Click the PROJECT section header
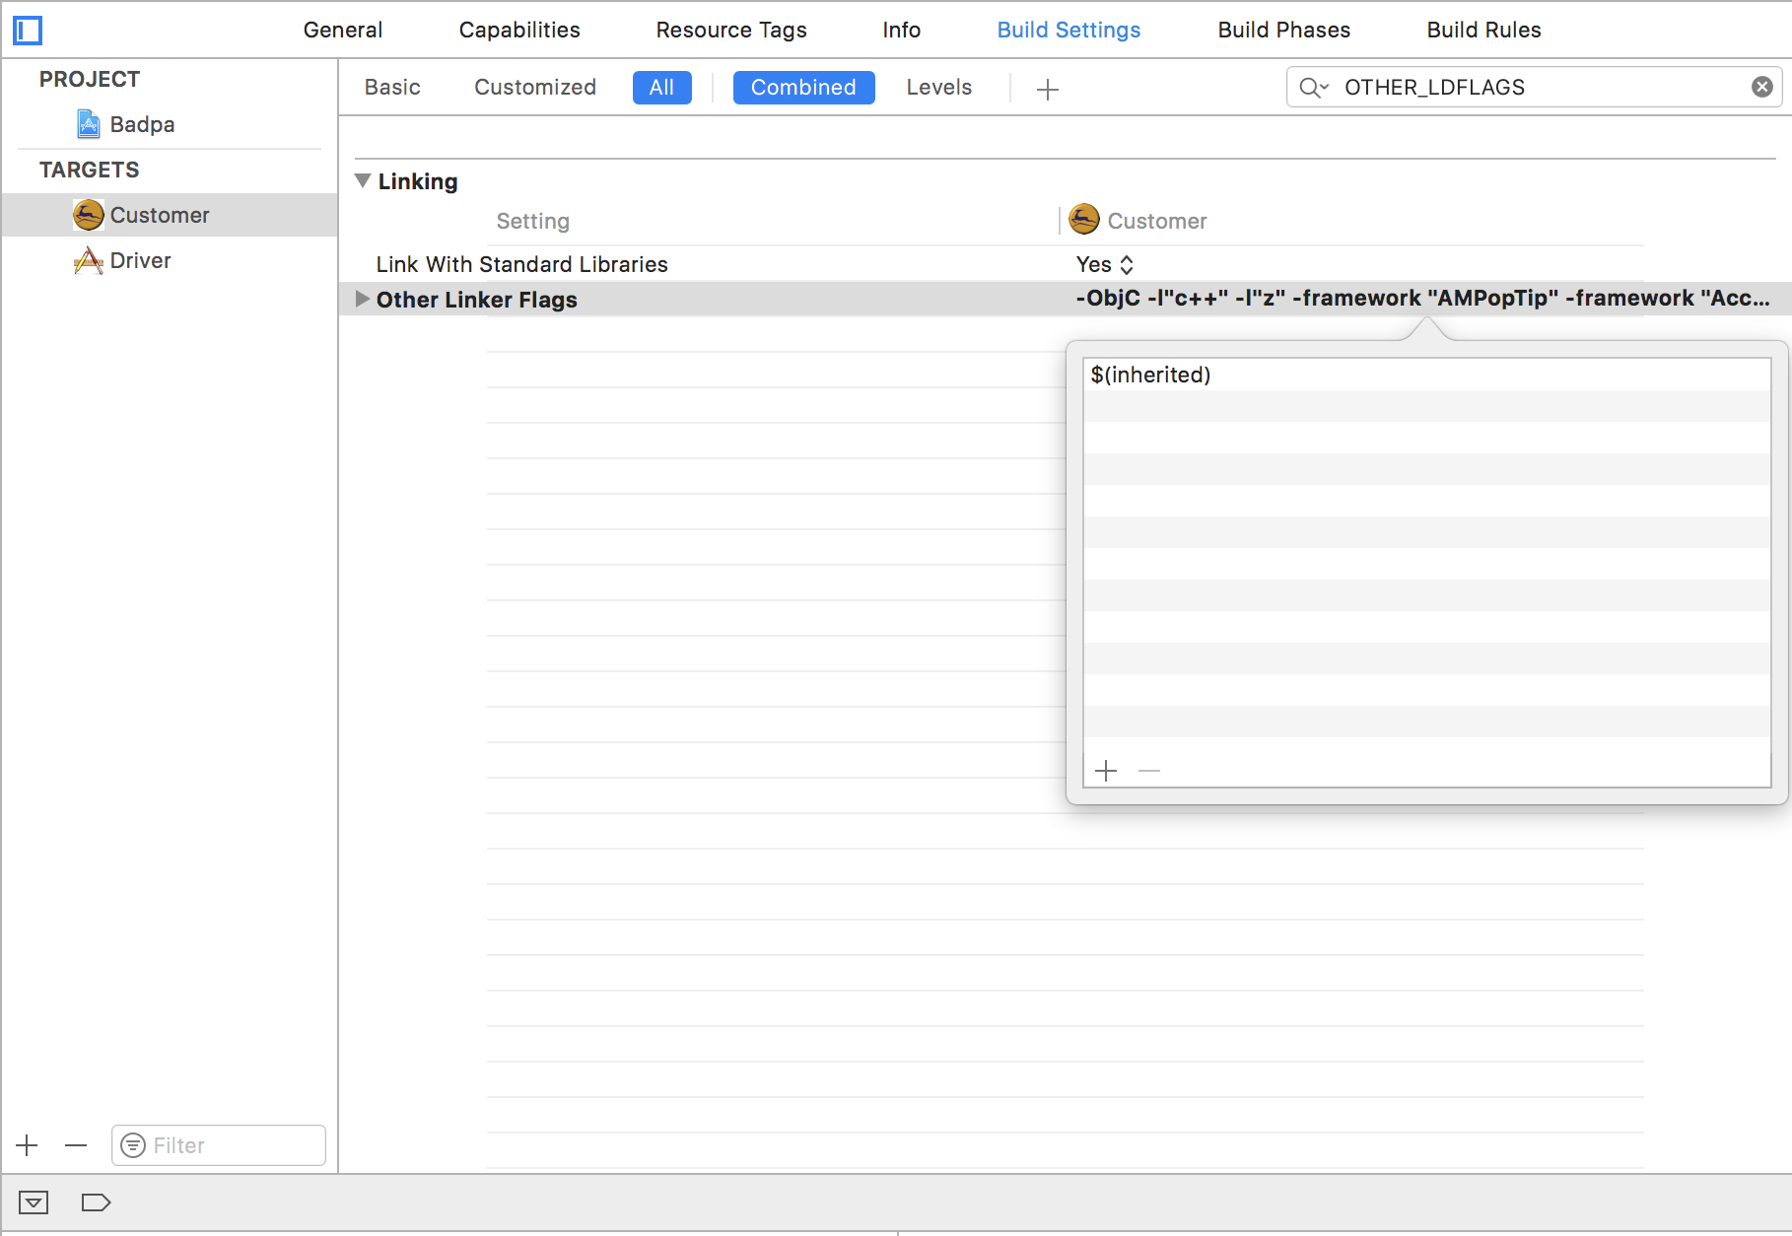 pos(90,79)
